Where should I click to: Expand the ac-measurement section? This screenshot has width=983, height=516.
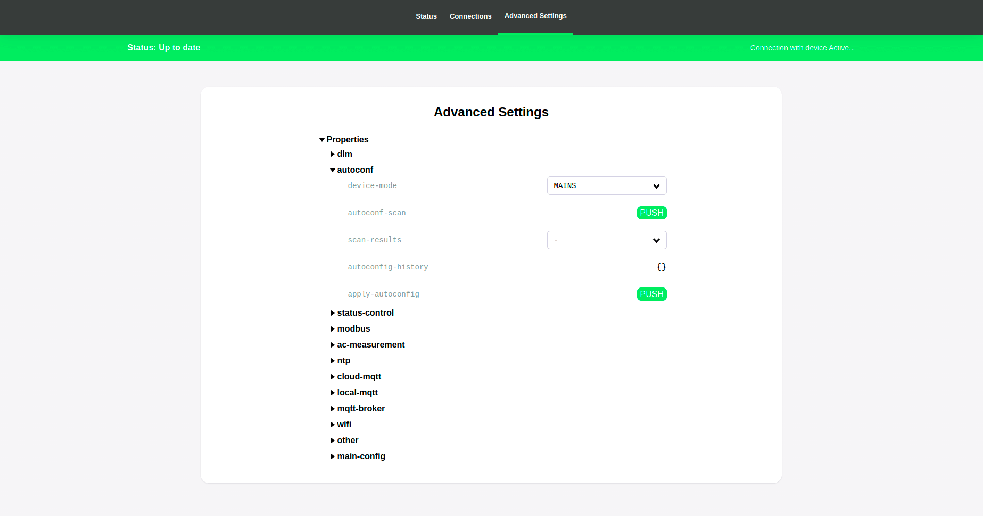368,344
